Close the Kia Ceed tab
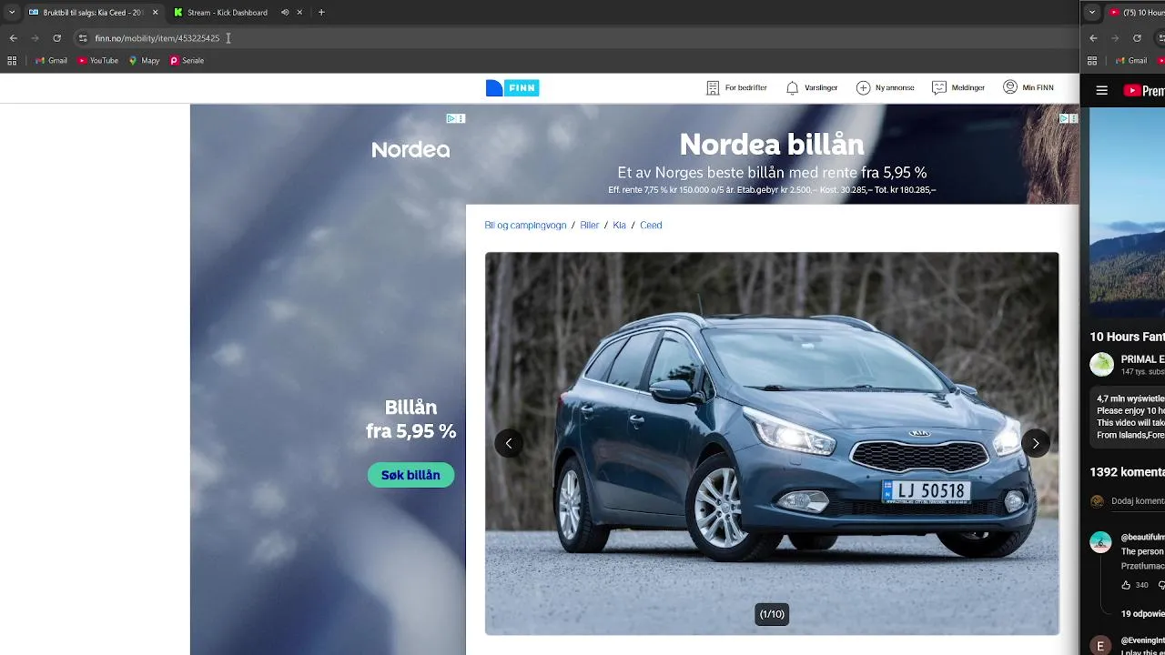 tap(155, 13)
